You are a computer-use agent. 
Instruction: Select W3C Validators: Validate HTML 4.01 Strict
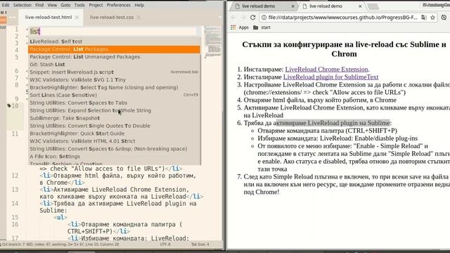coord(114,141)
